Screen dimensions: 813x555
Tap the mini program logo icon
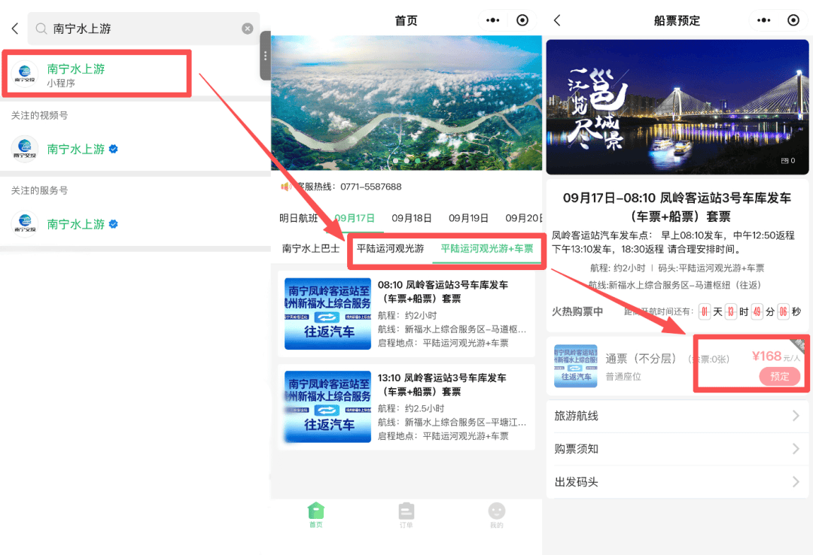click(25, 74)
